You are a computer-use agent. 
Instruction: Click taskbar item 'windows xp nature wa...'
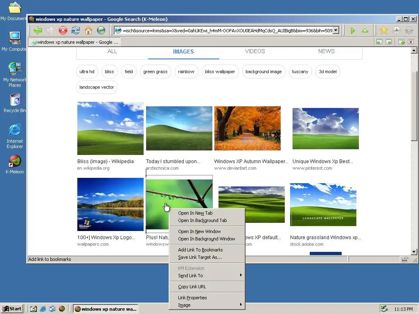(x=106, y=309)
